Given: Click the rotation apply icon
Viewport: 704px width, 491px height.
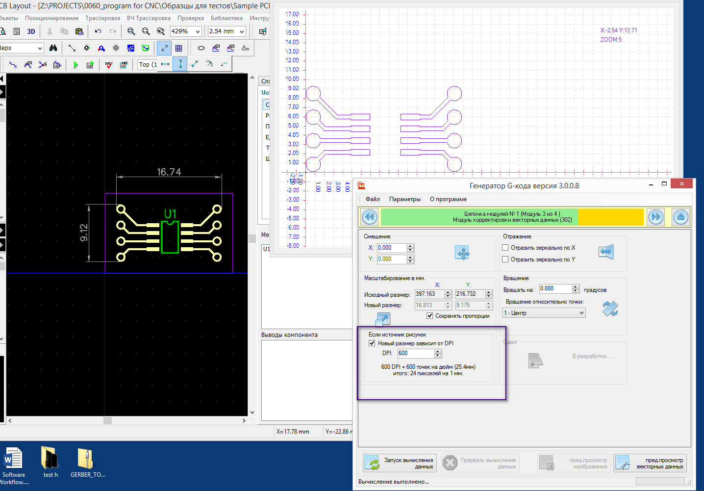Looking at the screenshot, I should pos(610,309).
